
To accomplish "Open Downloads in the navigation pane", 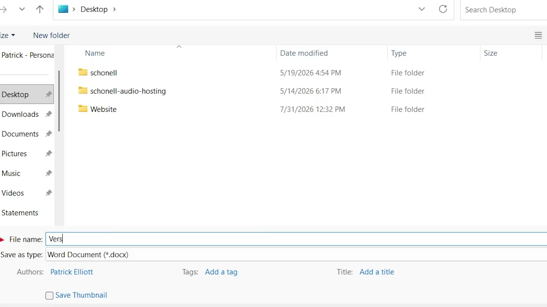I will (x=20, y=114).
